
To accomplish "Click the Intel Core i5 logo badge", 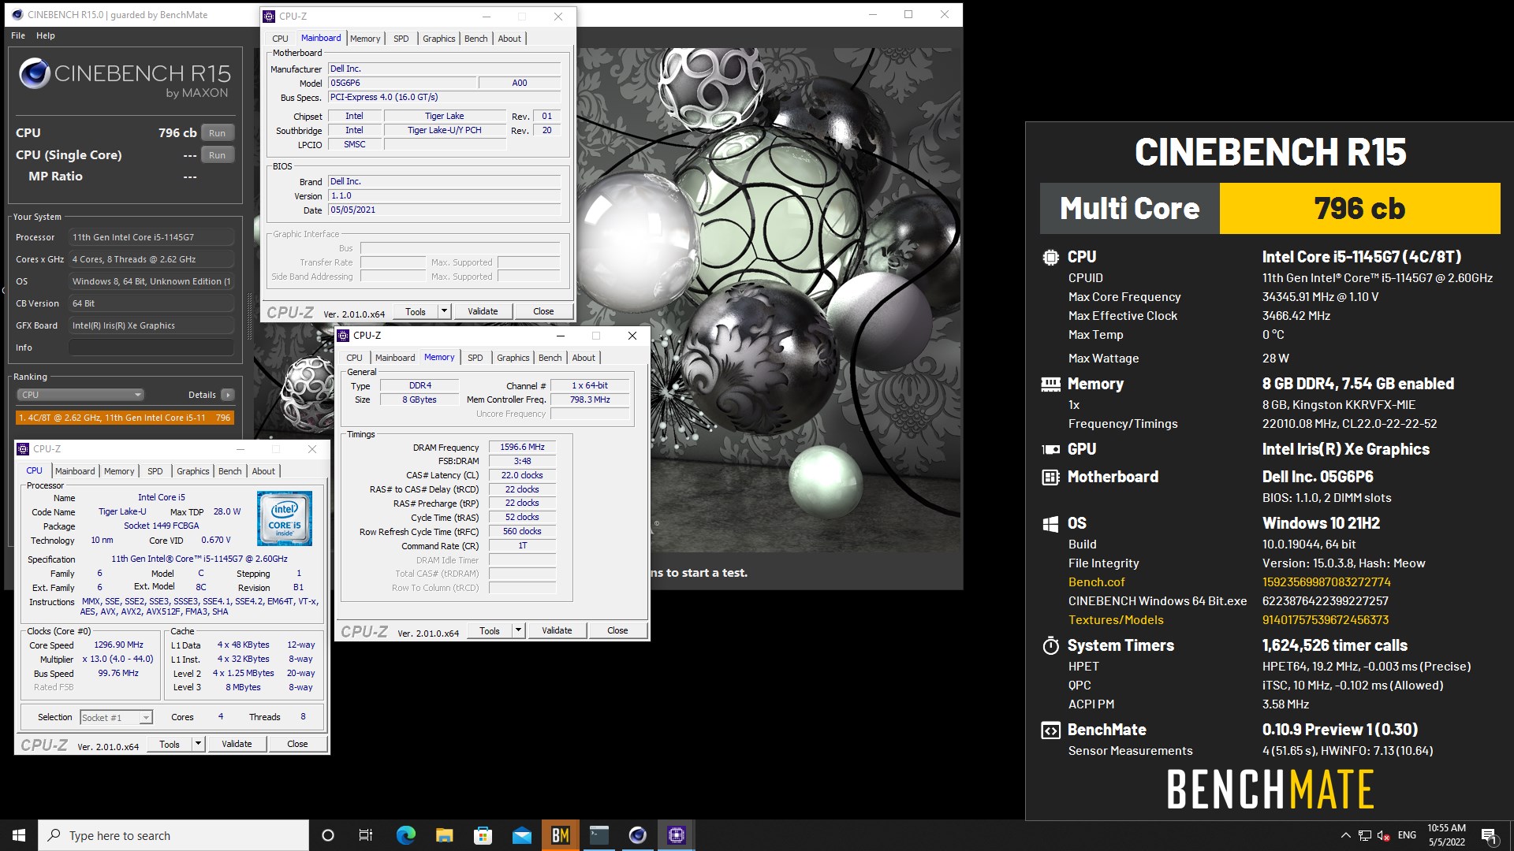I will point(285,518).
